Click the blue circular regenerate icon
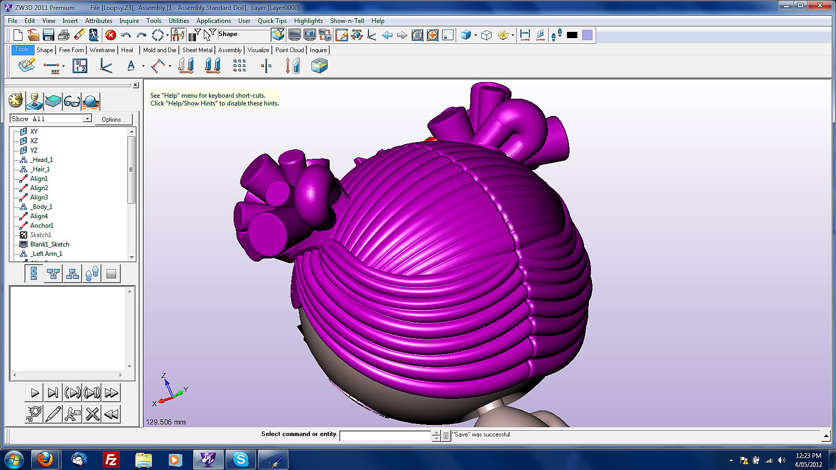The height and width of the screenshot is (470, 836). [x=157, y=35]
